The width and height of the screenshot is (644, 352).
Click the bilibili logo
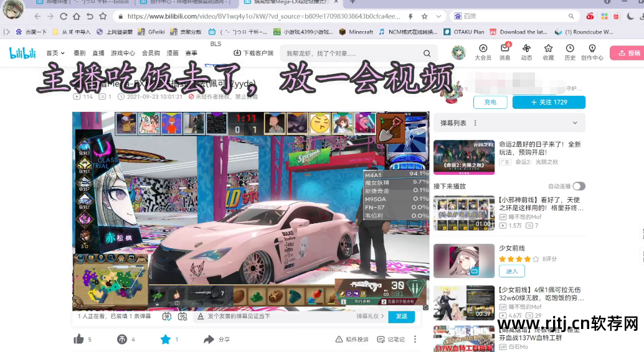click(x=22, y=53)
